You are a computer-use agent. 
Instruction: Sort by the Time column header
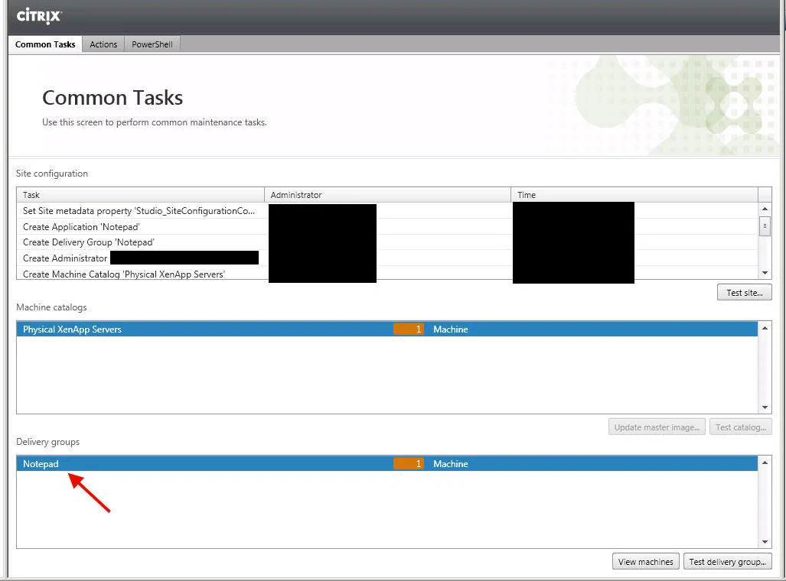tap(634, 195)
